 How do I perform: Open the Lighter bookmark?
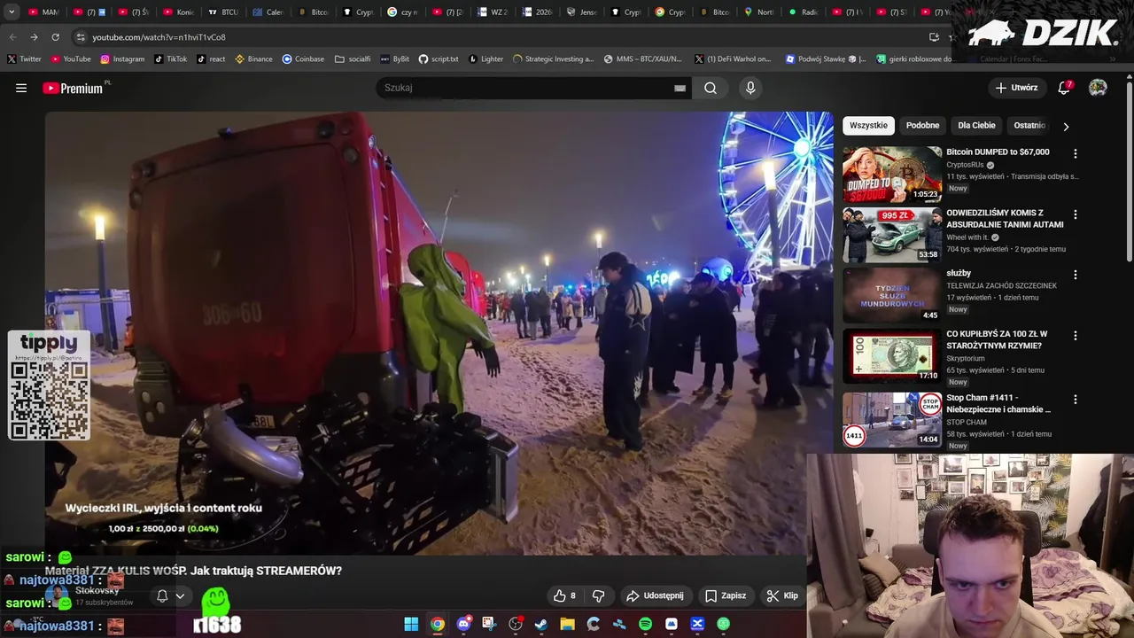pos(485,59)
